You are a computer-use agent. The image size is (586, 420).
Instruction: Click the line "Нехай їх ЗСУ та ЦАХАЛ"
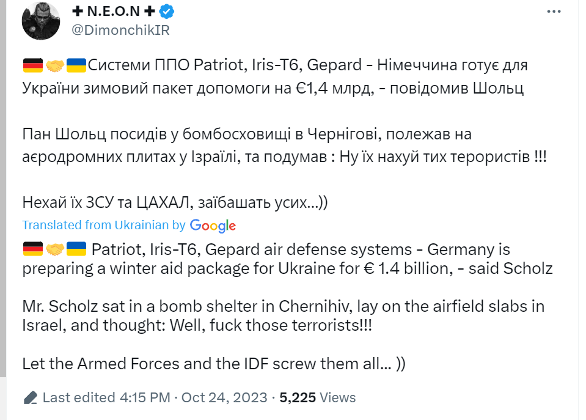point(175,202)
